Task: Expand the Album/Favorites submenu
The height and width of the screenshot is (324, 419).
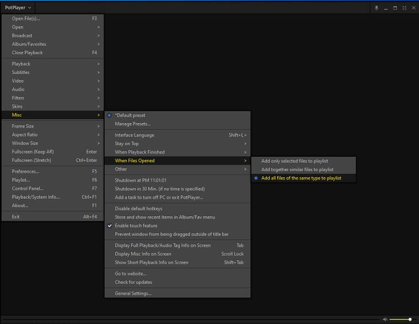Action: click(x=52, y=44)
